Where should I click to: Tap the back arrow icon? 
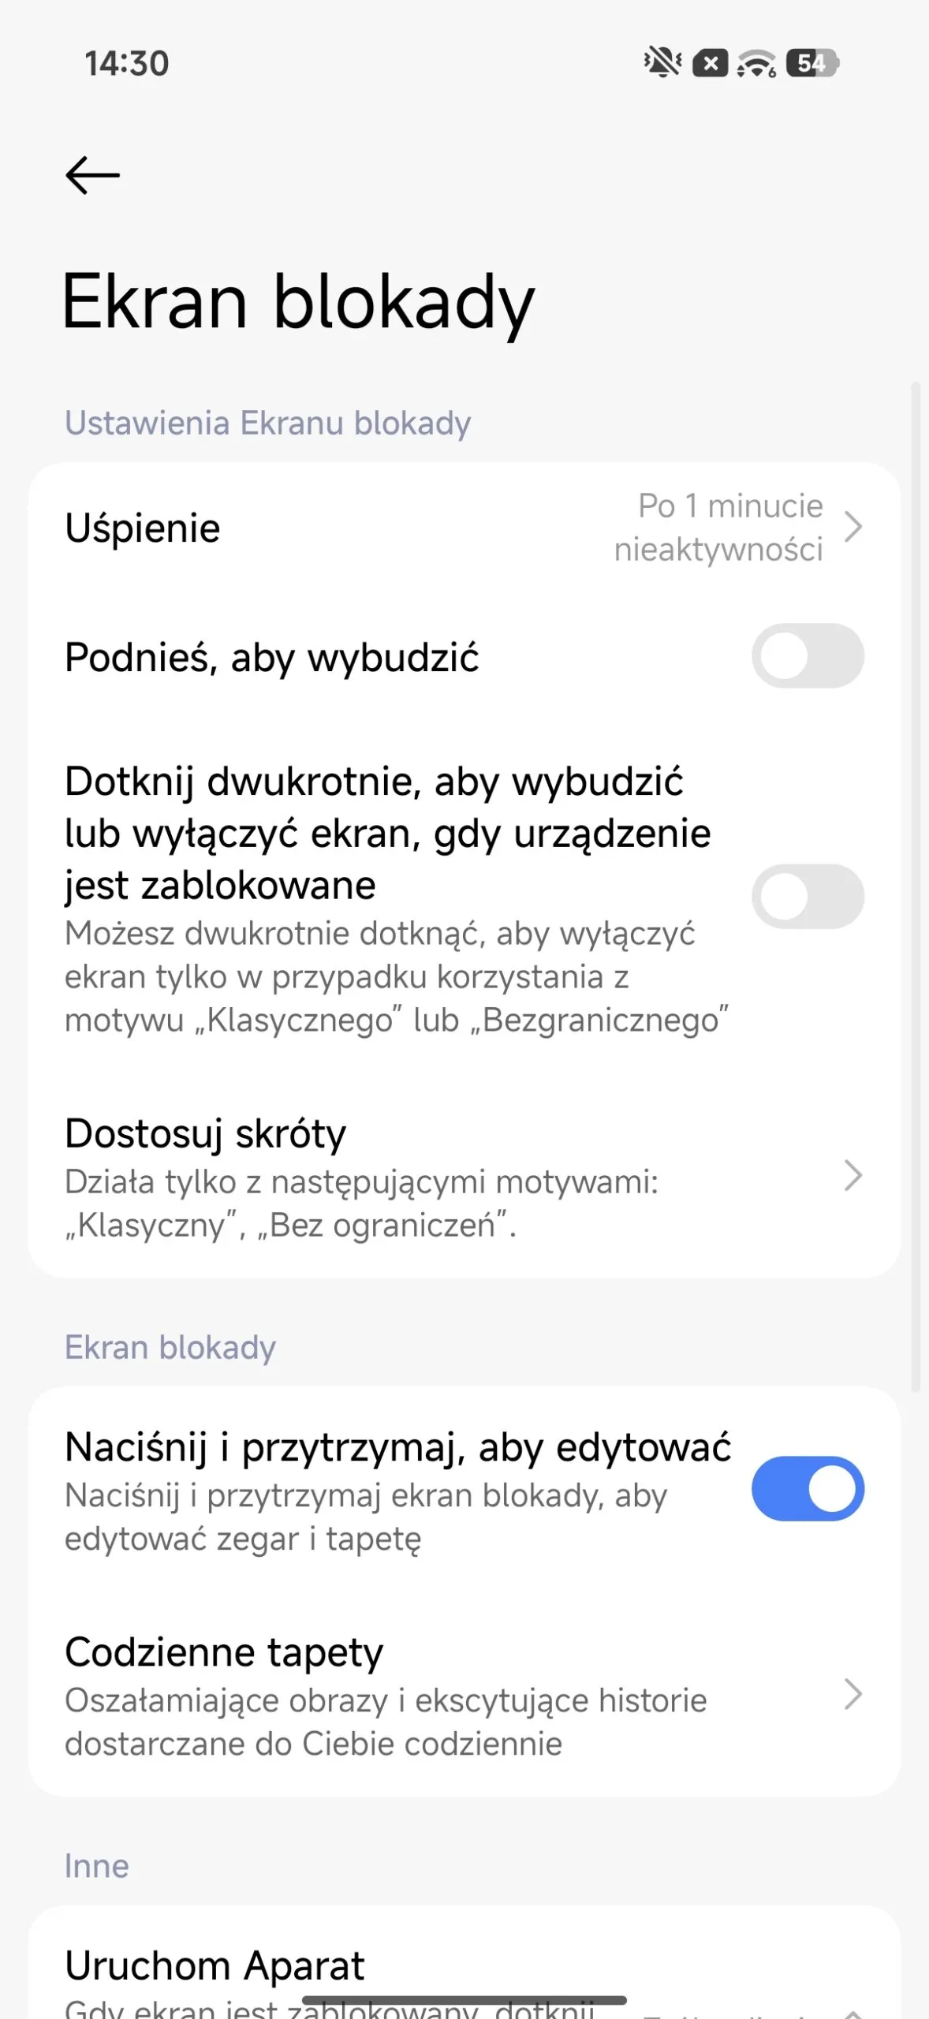pyautogui.click(x=92, y=174)
